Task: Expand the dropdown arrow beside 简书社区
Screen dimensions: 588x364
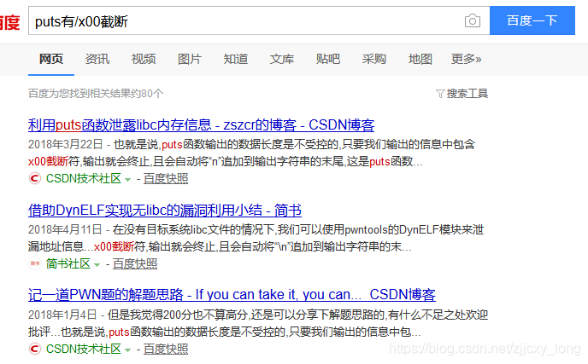Action: tap(97, 265)
